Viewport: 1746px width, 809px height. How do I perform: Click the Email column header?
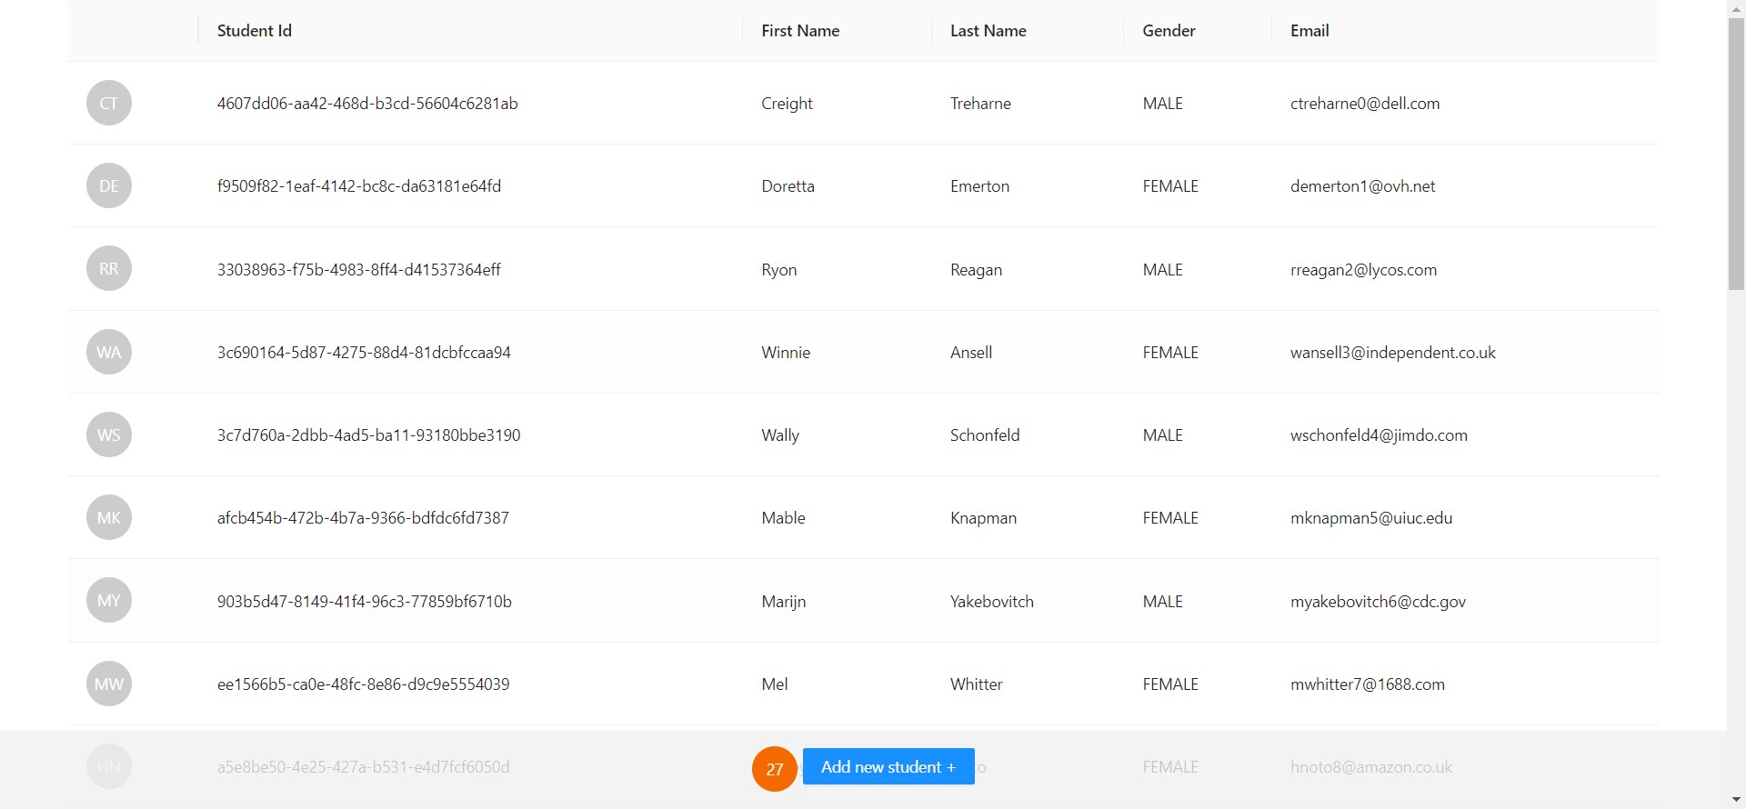coord(1309,31)
